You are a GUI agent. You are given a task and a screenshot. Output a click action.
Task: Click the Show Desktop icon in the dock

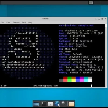click(36, 104)
